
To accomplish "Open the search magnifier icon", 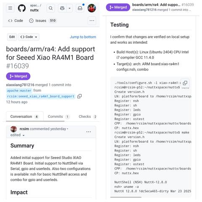I will pyautogui.click(x=50, y=8).
